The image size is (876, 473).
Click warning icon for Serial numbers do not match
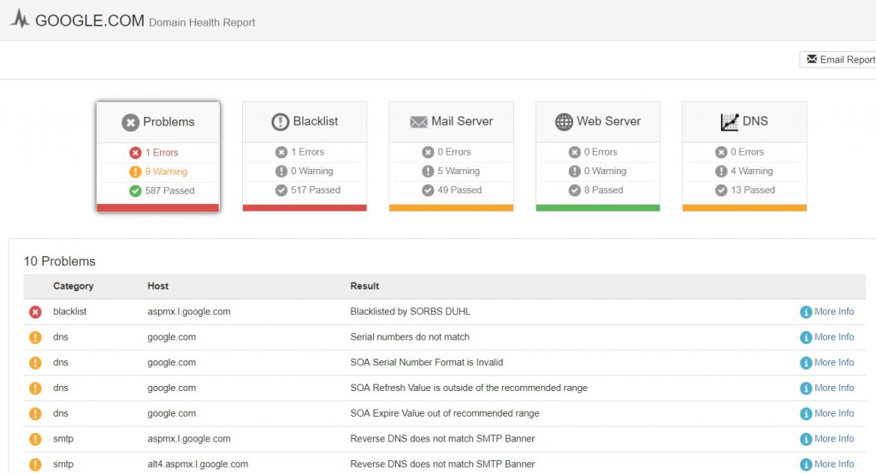point(35,337)
